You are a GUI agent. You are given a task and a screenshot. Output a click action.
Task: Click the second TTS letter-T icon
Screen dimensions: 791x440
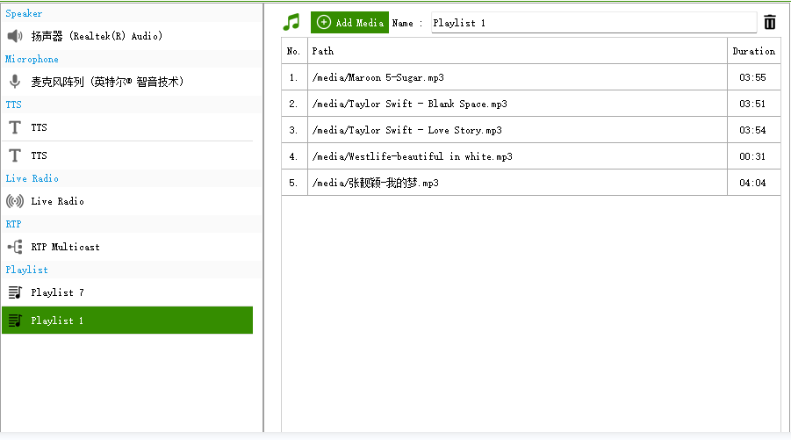click(x=15, y=155)
